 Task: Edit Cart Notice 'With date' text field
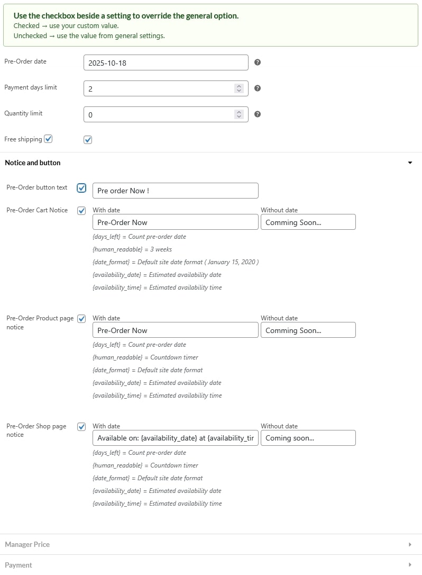coord(175,222)
